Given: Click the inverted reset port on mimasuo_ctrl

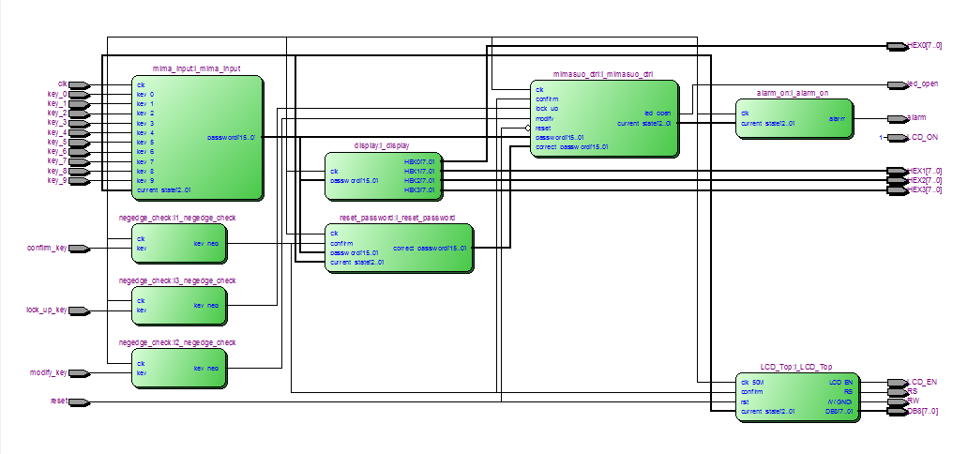Looking at the screenshot, I should 543,128.
